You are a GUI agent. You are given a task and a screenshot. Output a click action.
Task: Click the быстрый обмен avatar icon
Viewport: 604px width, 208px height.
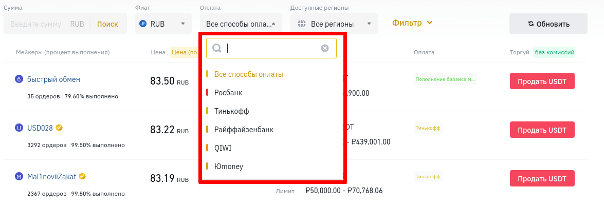19,79
